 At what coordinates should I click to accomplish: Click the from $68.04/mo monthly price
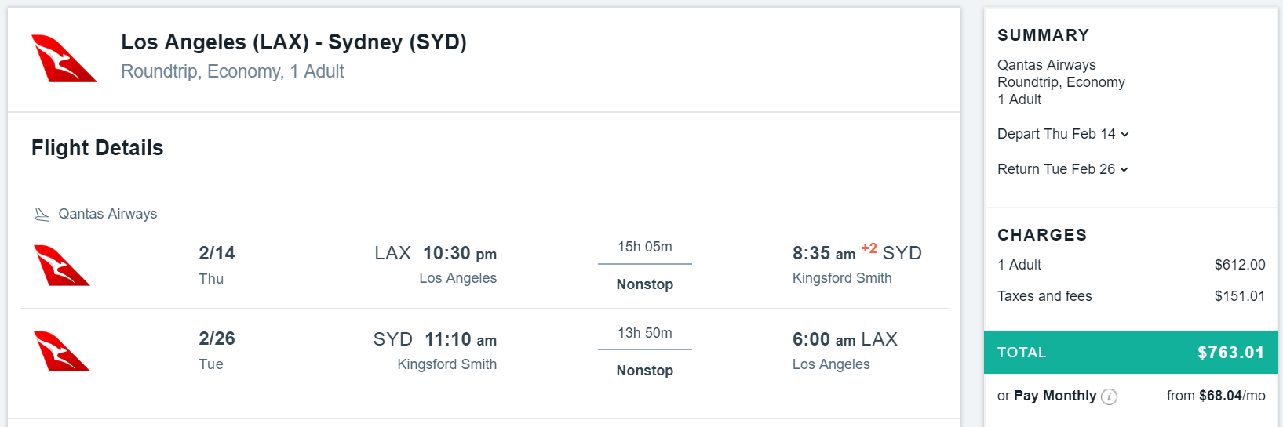1216,396
